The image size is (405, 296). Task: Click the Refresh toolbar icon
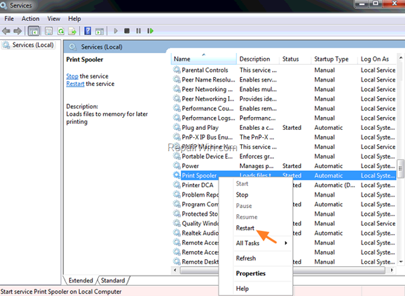pyautogui.click(x=61, y=31)
